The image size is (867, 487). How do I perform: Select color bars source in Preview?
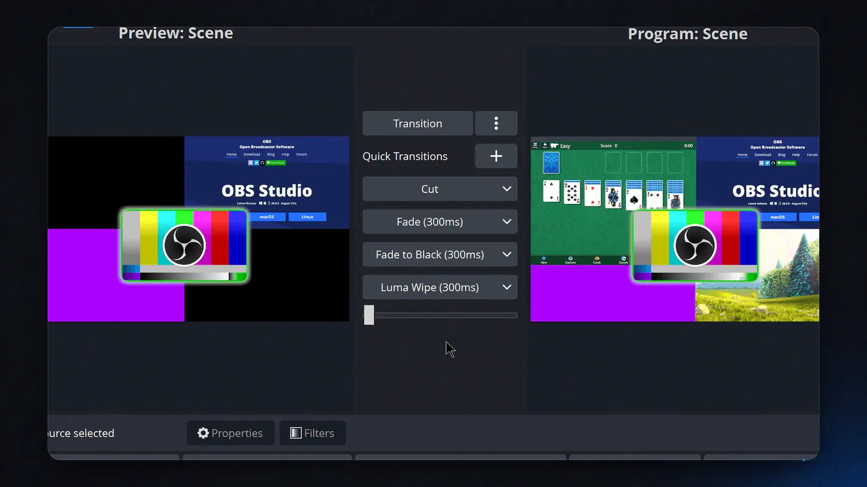184,245
